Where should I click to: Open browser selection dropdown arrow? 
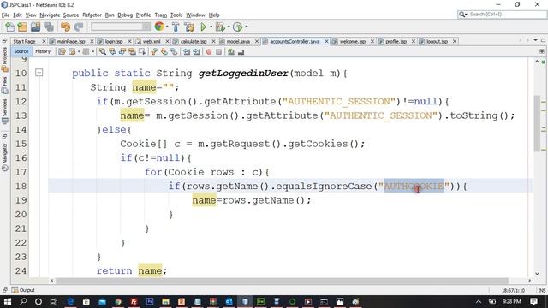(x=167, y=27)
